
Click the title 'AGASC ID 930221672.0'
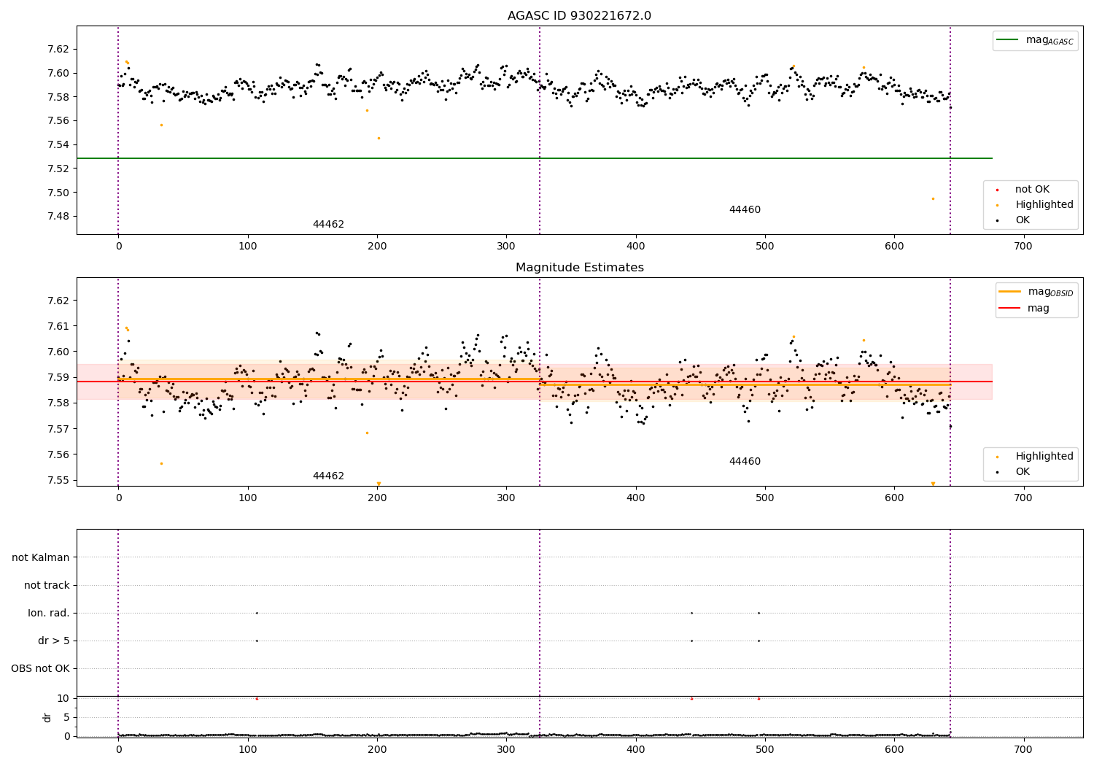tap(579, 16)
